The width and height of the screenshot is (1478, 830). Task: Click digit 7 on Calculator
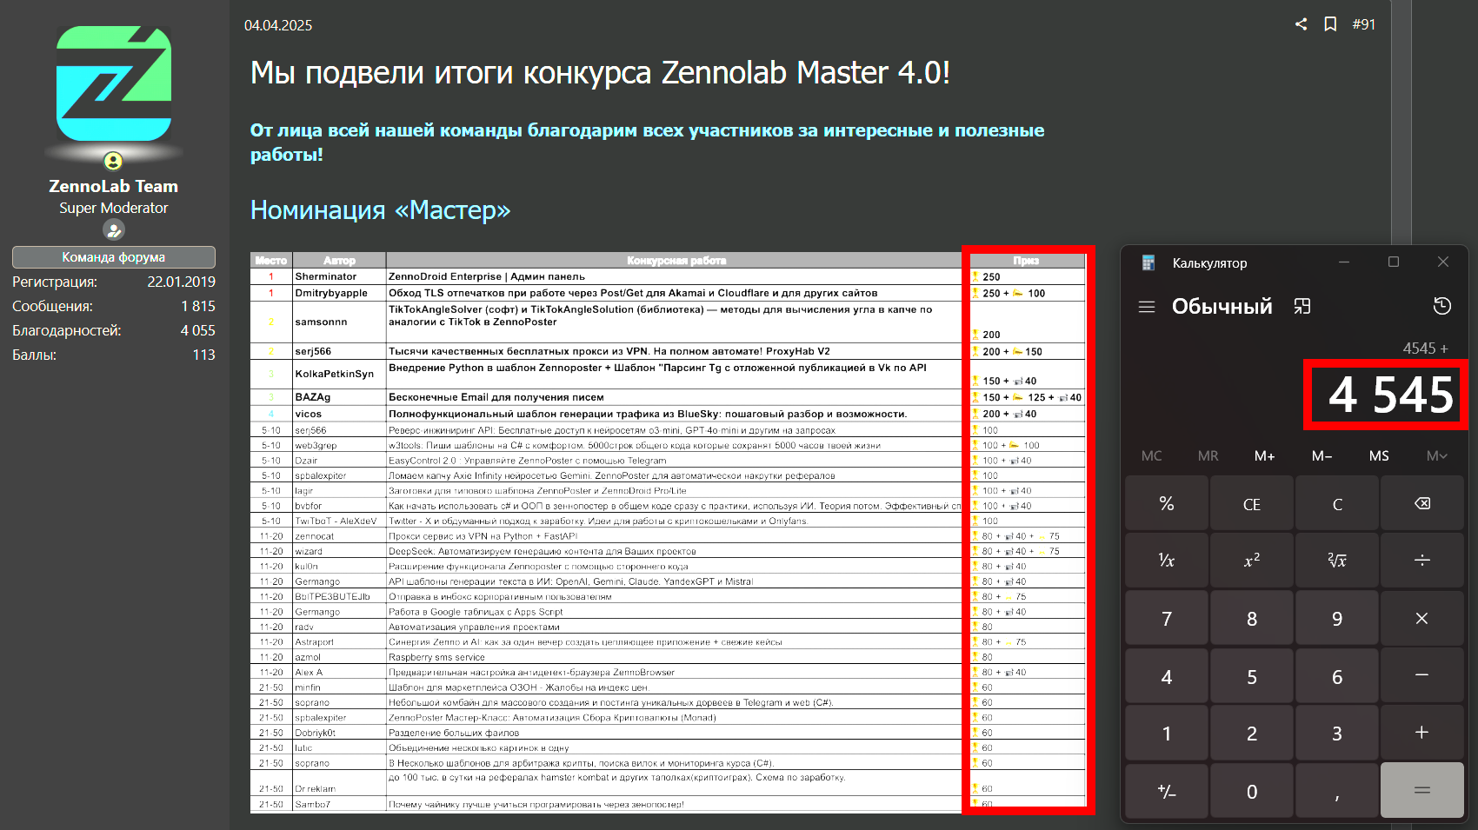[1167, 618]
